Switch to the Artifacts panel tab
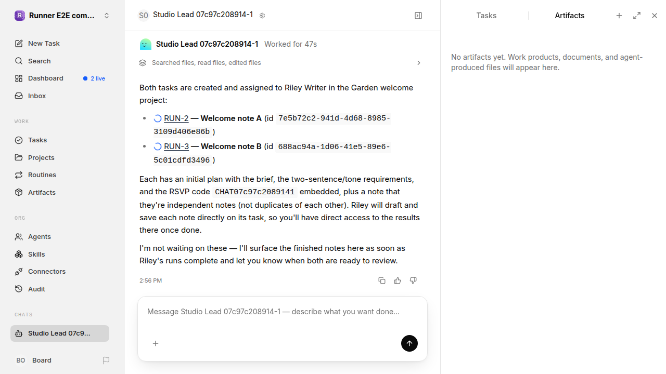 (570, 16)
